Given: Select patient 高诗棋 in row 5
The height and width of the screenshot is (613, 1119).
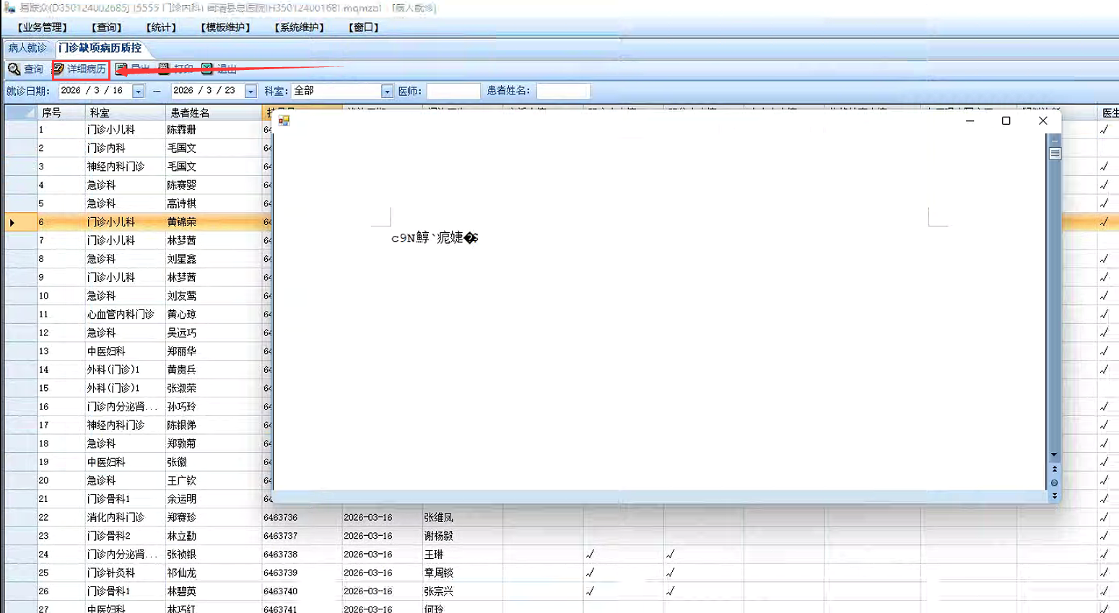Looking at the screenshot, I should [x=181, y=204].
